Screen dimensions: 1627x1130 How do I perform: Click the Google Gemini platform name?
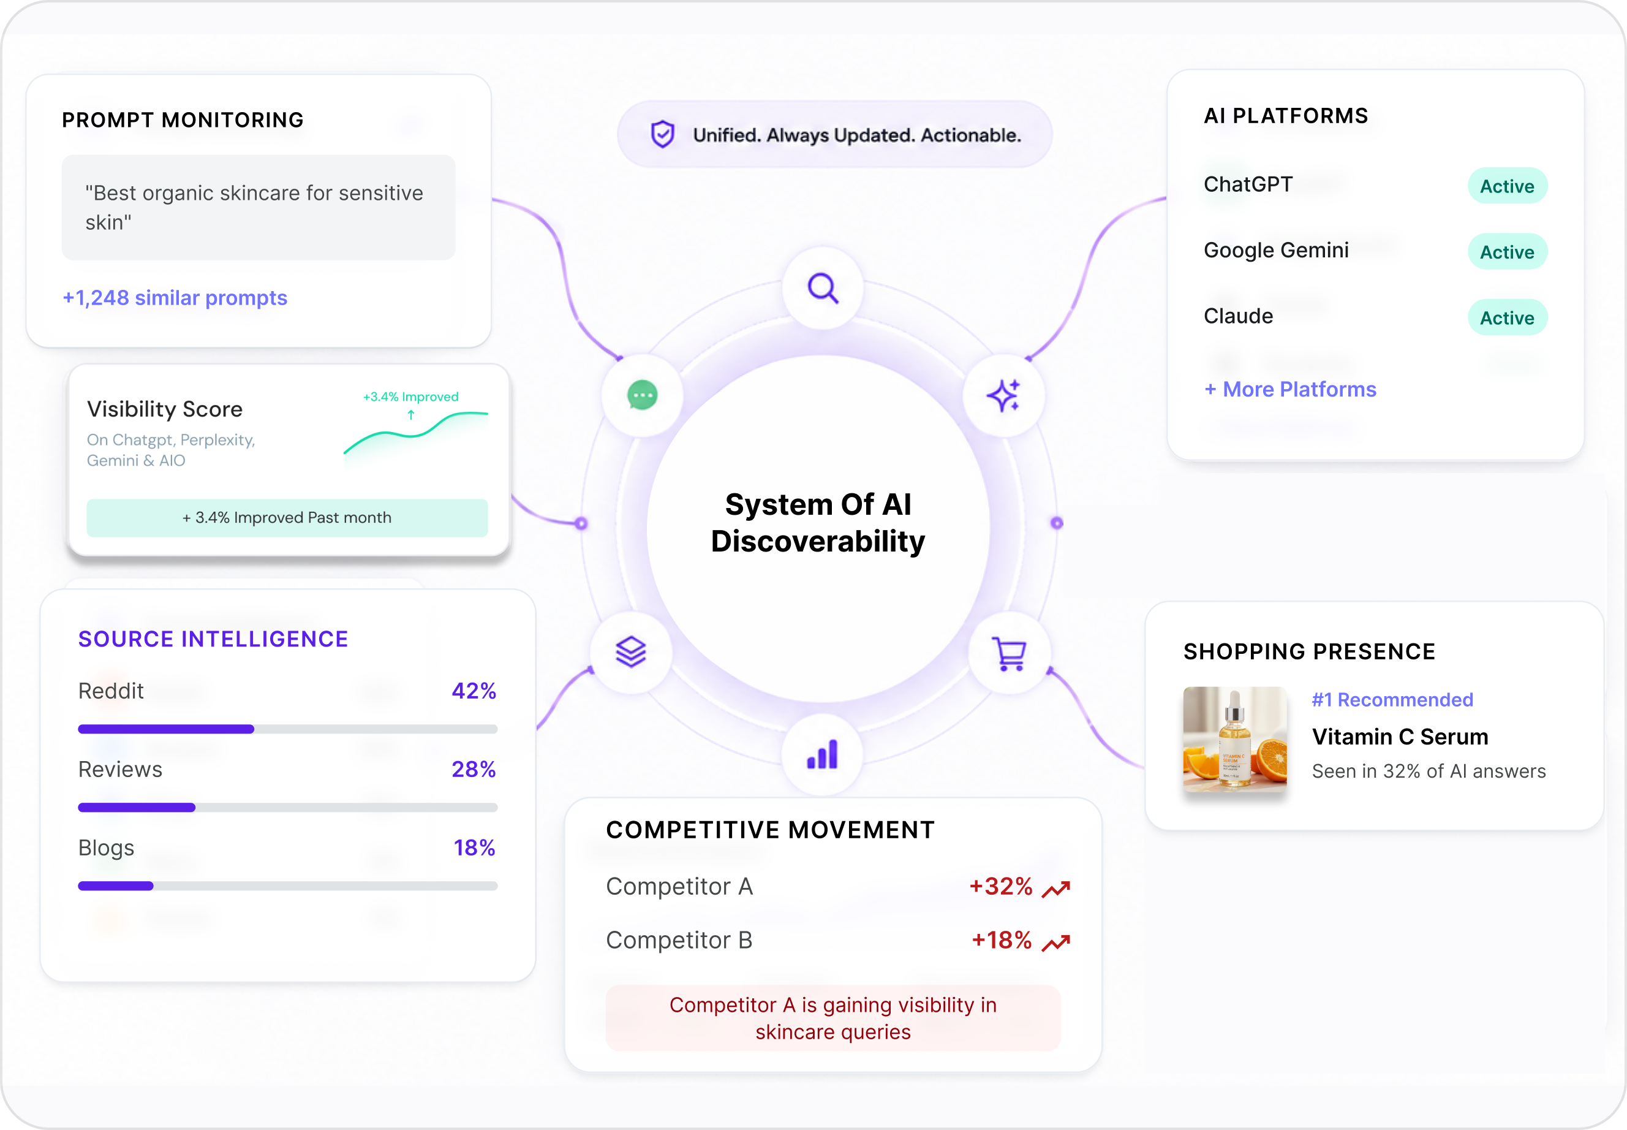tap(1276, 250)
